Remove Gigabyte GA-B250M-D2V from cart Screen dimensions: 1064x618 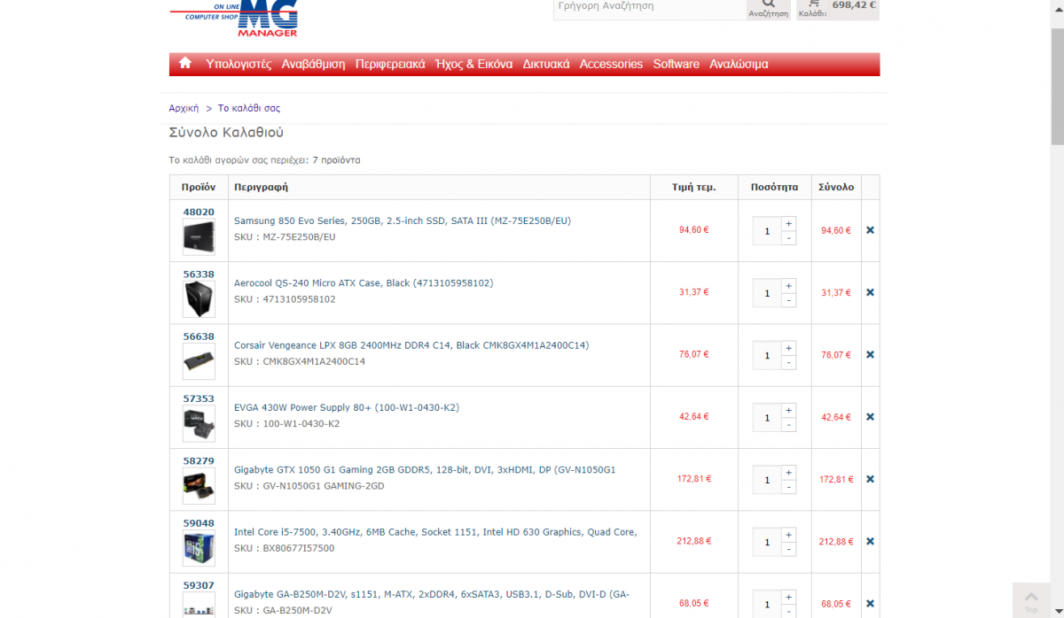(870, 603)
